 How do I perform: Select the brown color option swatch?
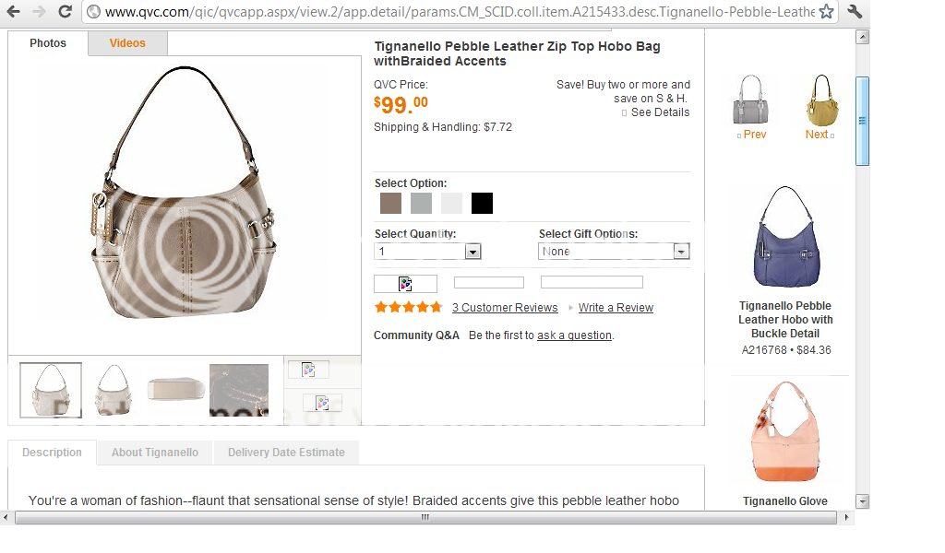click(390, 203)
